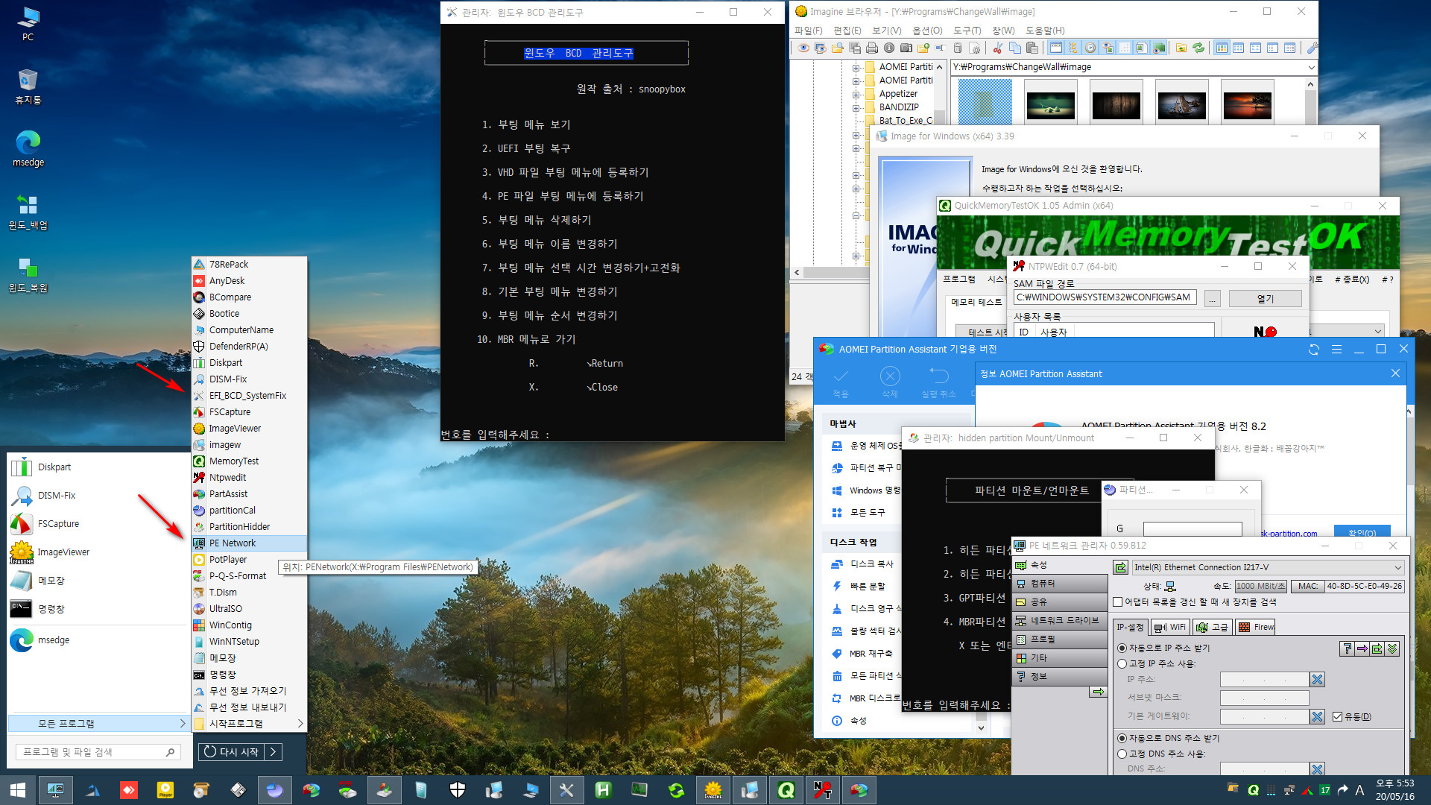Screen dimensions: 1431x805
Task: Click the AOMEI refresh icon in title bar
Action: pos(1313,349)
